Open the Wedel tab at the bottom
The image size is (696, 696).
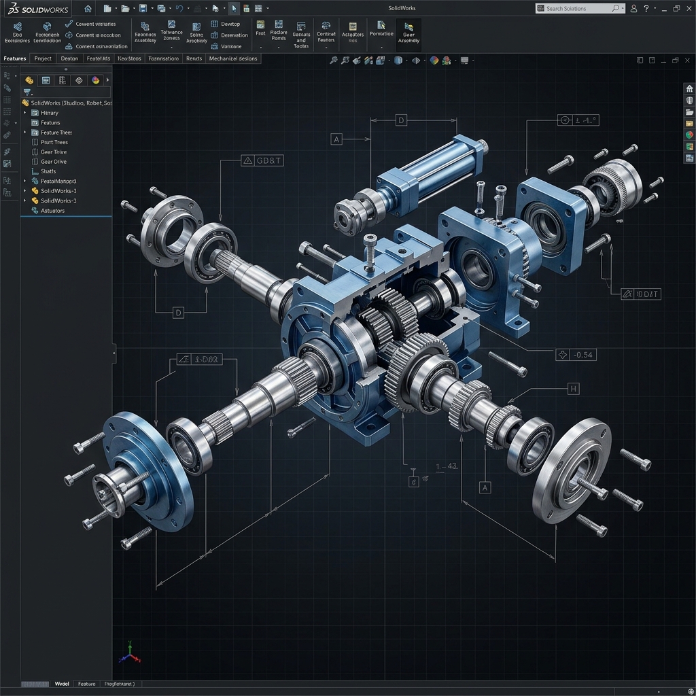pos(62,684)
